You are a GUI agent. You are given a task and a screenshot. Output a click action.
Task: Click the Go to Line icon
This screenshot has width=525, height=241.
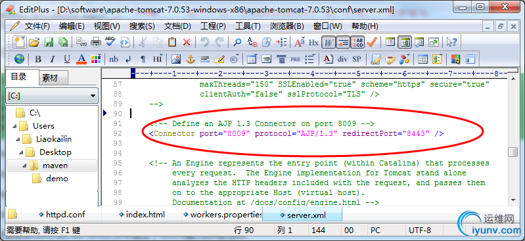[x=281, y=42]
